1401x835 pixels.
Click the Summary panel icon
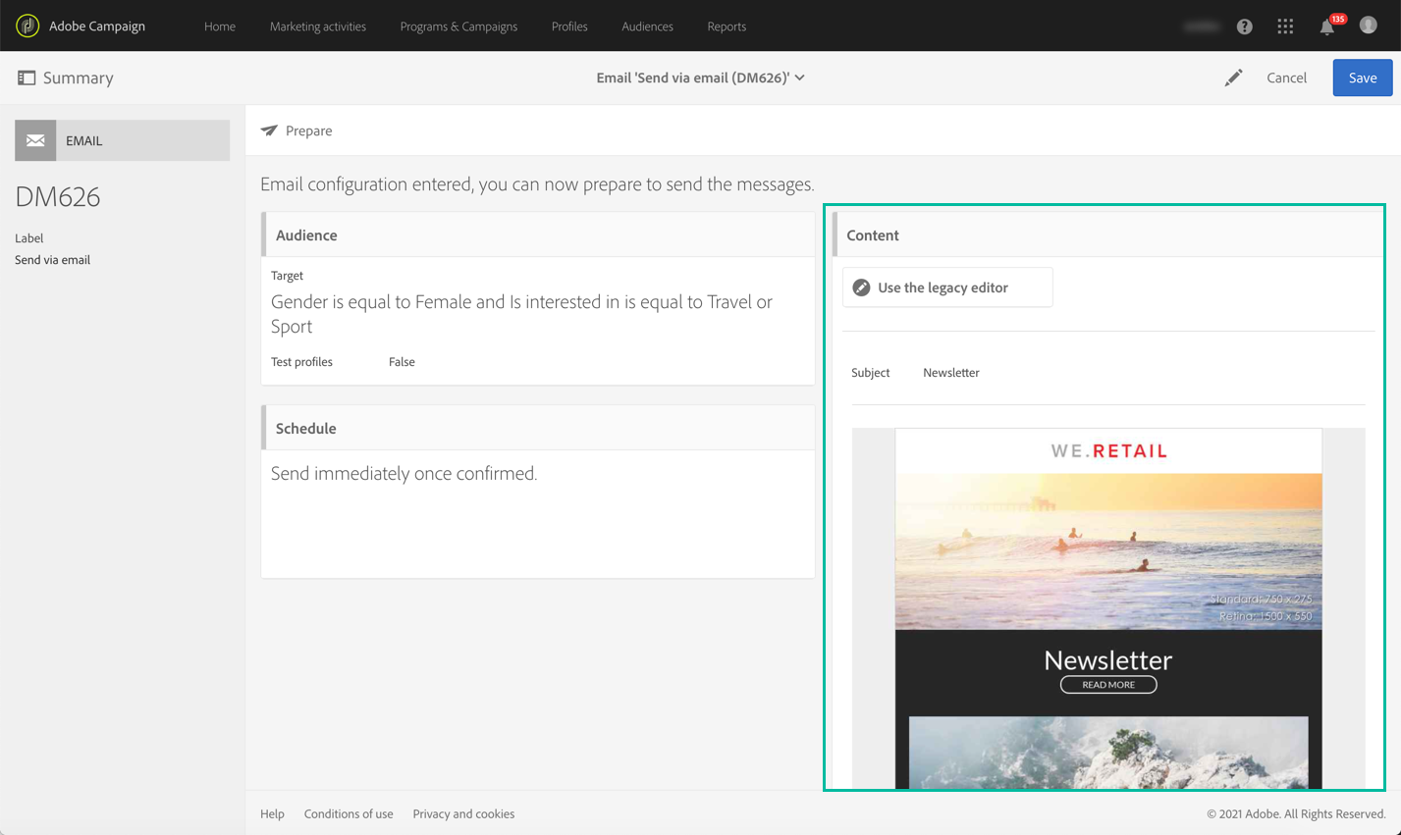tap(27, 78)
